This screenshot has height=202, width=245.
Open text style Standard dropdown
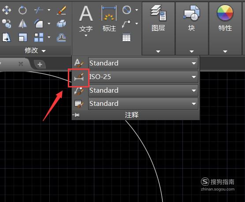[143, 63]
